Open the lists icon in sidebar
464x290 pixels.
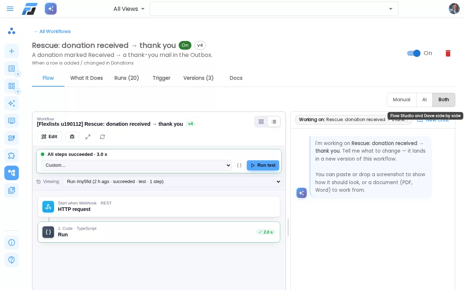(x=12, y=69)
